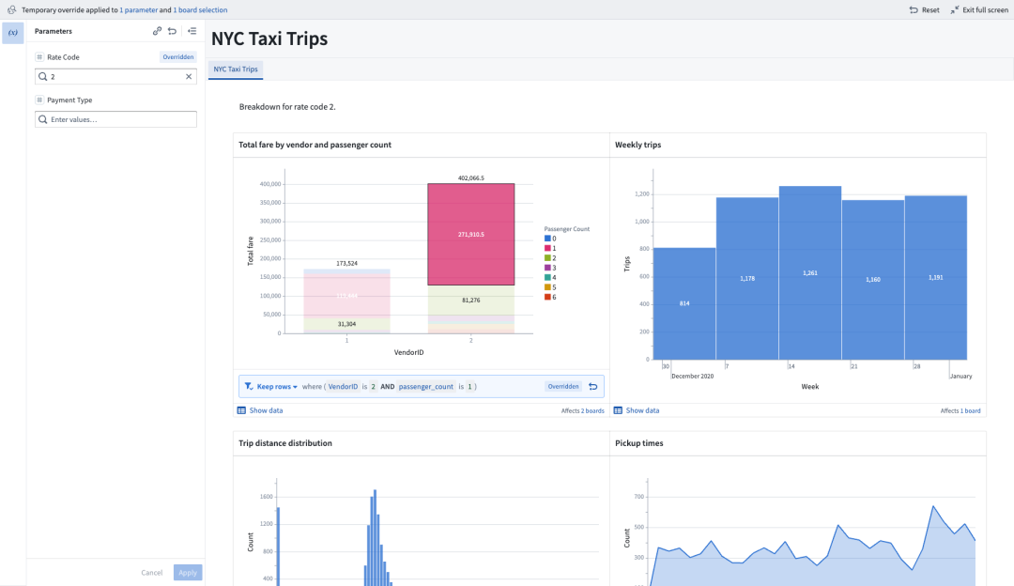Image resolution: width=1014 pixels, height=586 pixels.
Task: Click the table icon under Weekly trips
Action: [618, 410]
